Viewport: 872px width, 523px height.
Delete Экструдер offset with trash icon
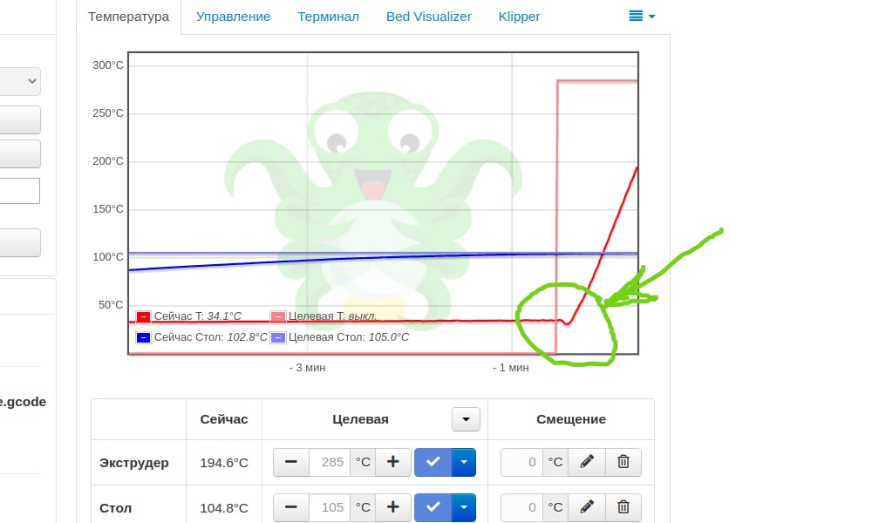623,462
